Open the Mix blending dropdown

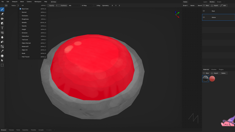click(74, 6)
